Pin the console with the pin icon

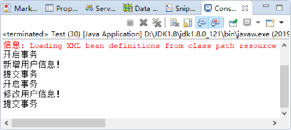click(233, 23)
